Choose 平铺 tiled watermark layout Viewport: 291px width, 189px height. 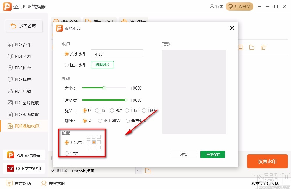67,153
